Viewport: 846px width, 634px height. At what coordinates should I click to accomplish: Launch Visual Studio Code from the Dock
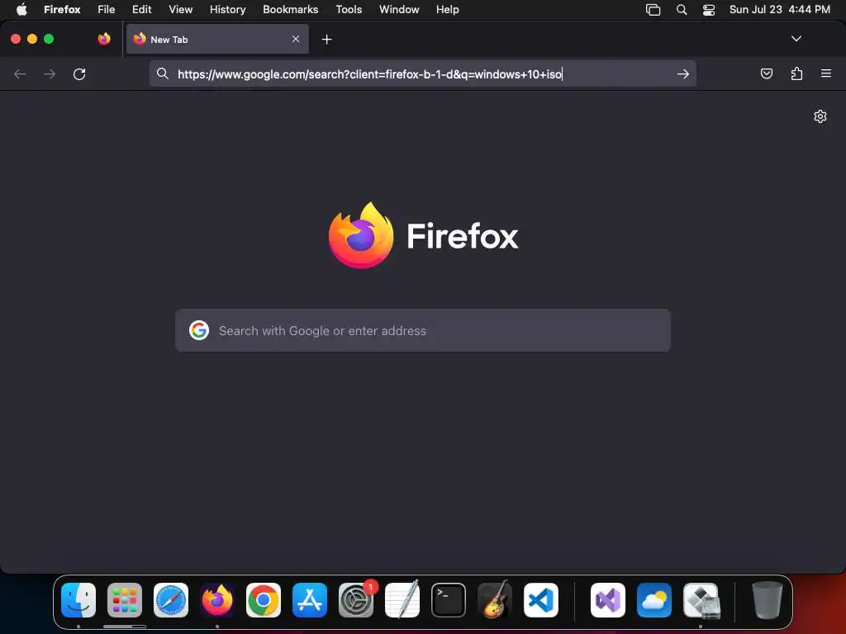coord(541,600)
